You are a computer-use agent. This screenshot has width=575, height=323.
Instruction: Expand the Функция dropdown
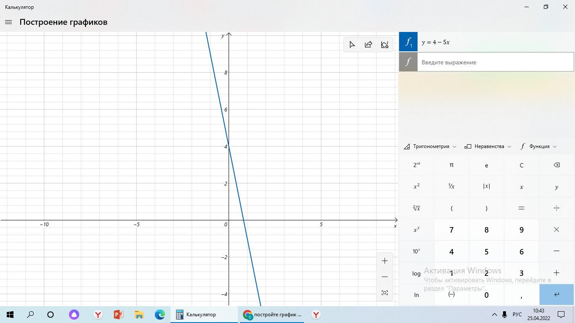pyautogui.click(x=538, y=146)
